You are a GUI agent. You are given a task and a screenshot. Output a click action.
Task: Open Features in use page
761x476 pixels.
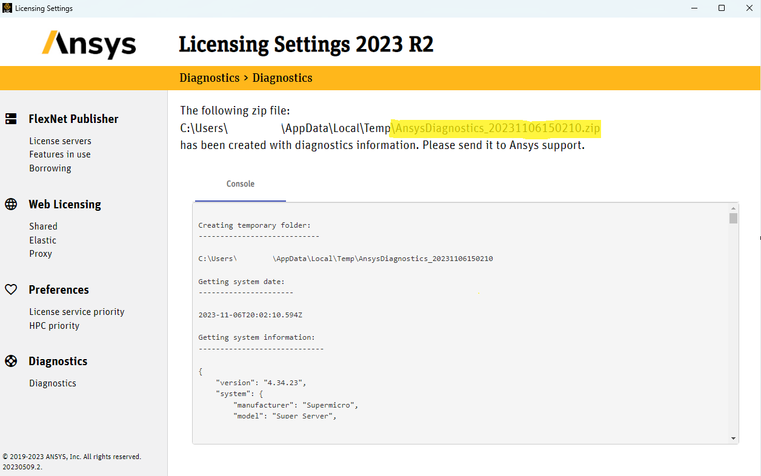pyautogui.click(x=59, y=154)
